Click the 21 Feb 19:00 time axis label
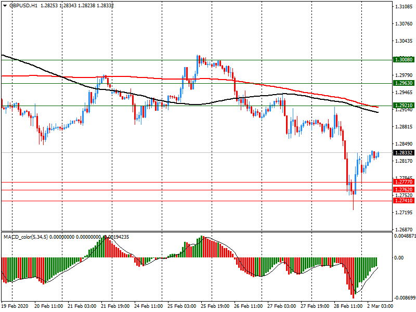 tap(114, 307)
